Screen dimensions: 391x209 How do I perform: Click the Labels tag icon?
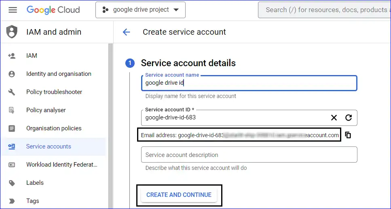tap(12, 183)
